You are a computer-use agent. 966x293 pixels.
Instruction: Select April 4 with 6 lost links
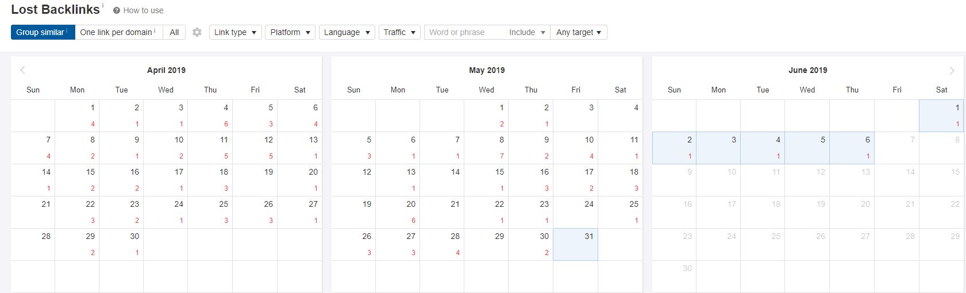coord(210,116)
